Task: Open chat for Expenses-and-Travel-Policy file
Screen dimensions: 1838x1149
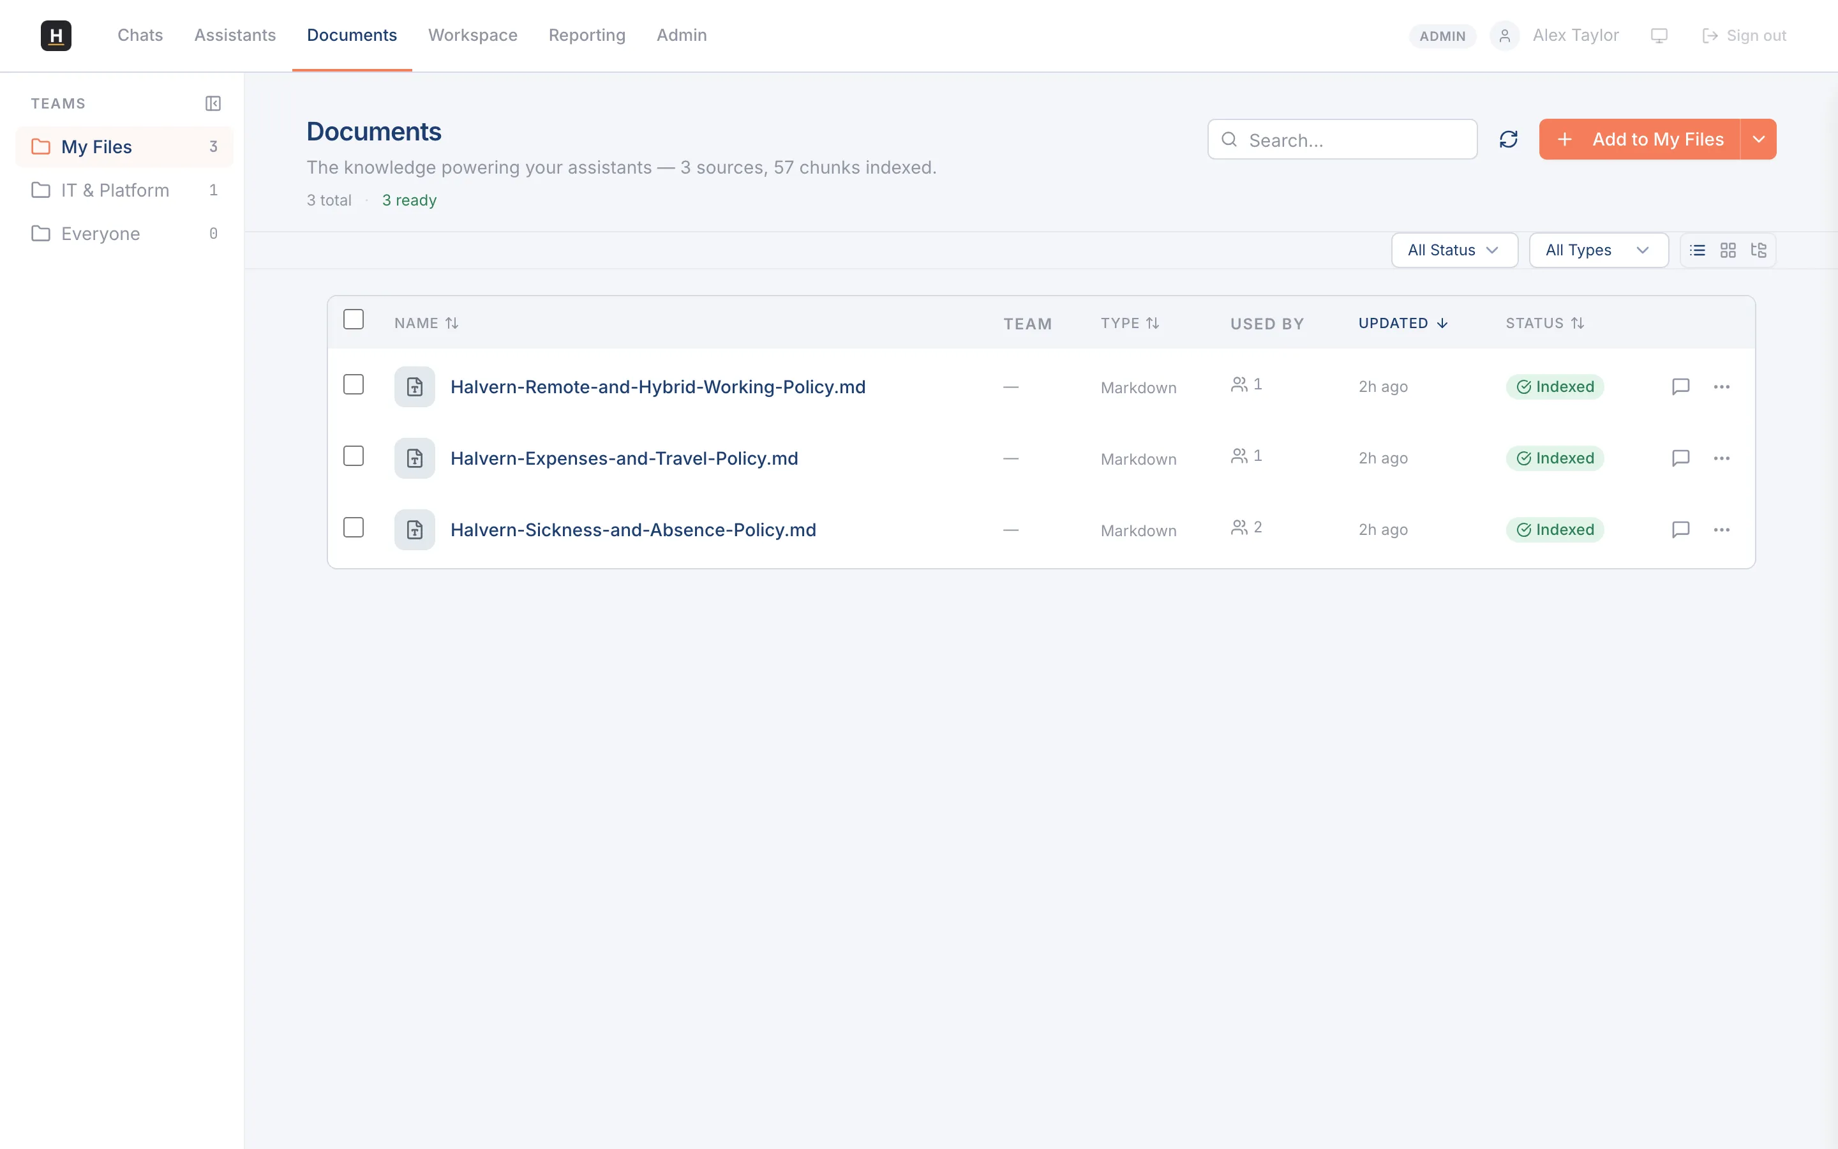Action: tap(1681, 458)
